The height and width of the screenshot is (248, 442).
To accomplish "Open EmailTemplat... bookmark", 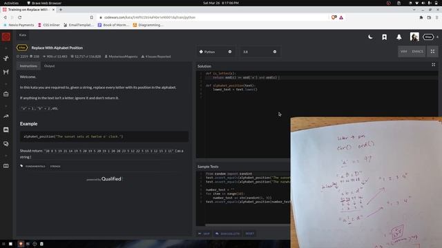I will tap(79, 25).
